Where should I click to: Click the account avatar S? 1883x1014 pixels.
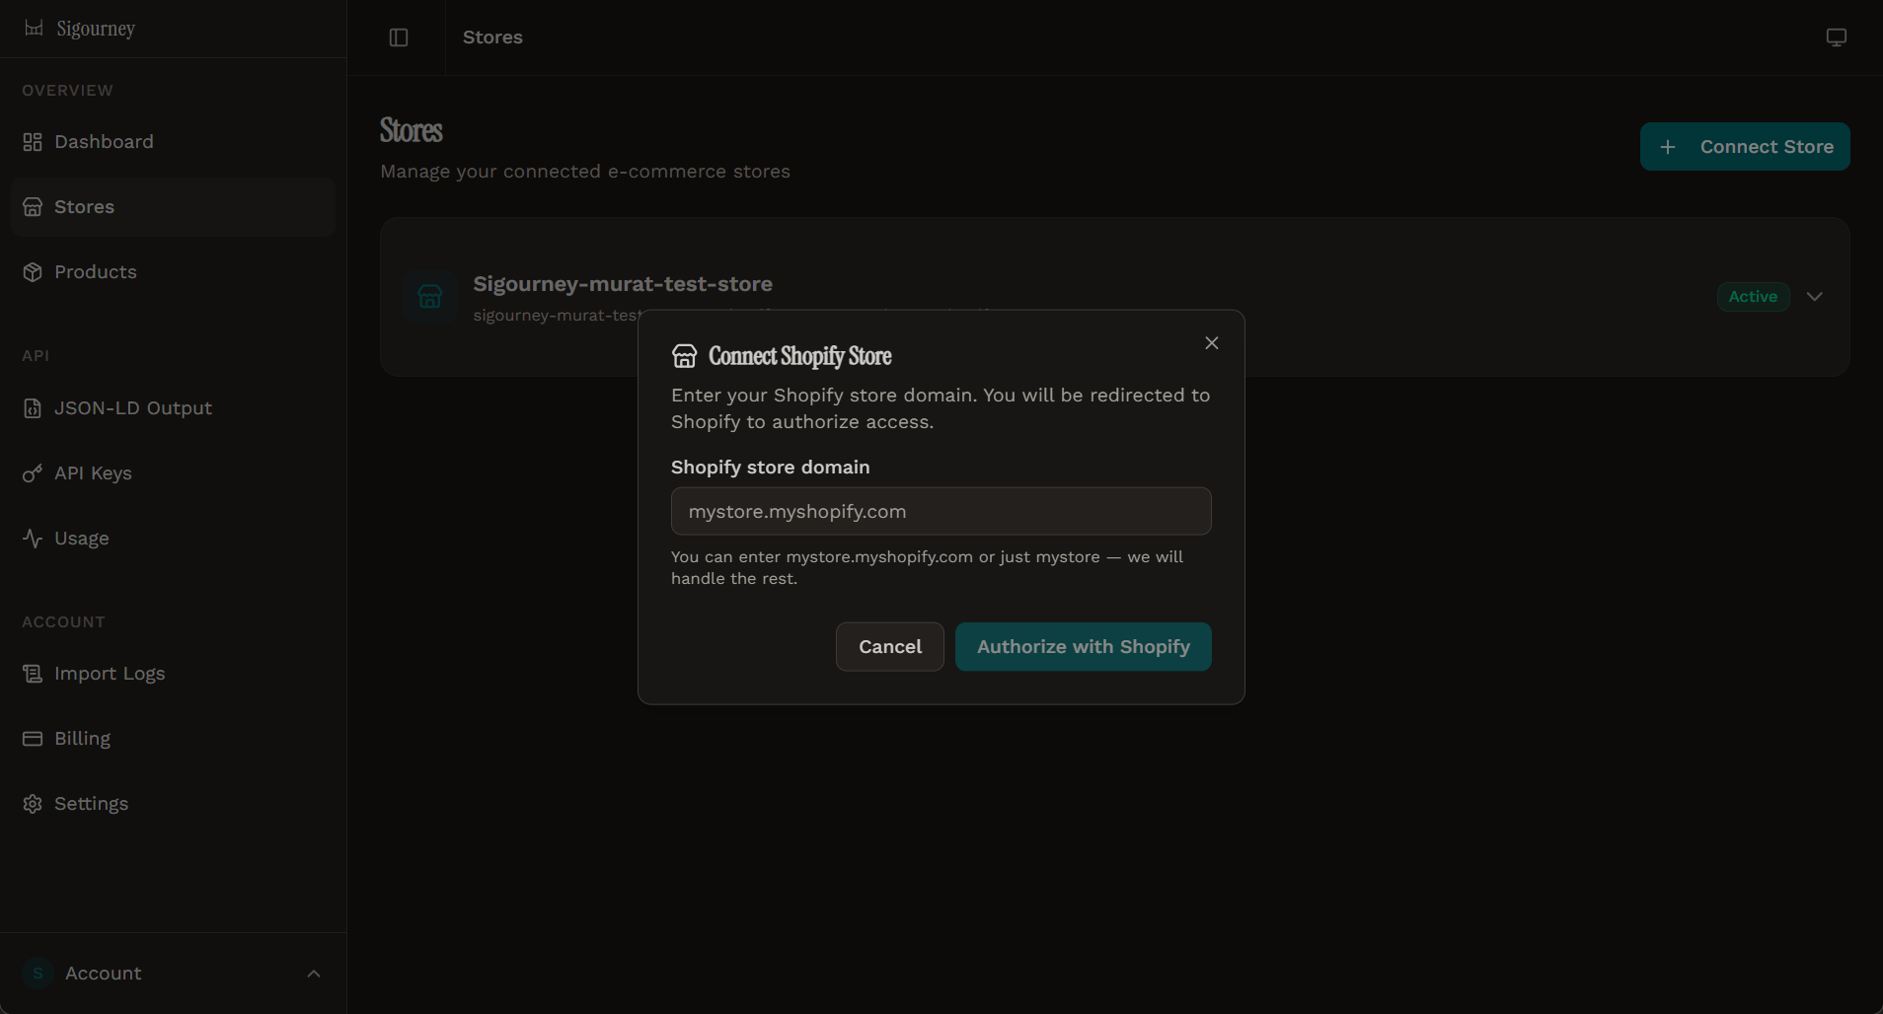(x=38, y=974)
